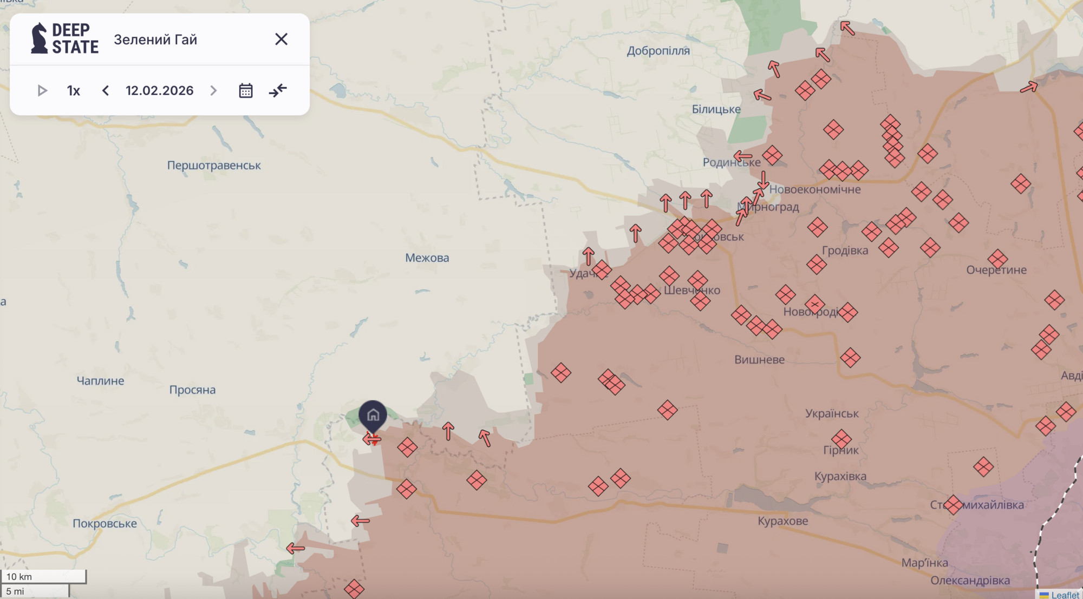1083x599 pixels.
Task: Select the 12.02.2026 date field
Action: point(159,90)
